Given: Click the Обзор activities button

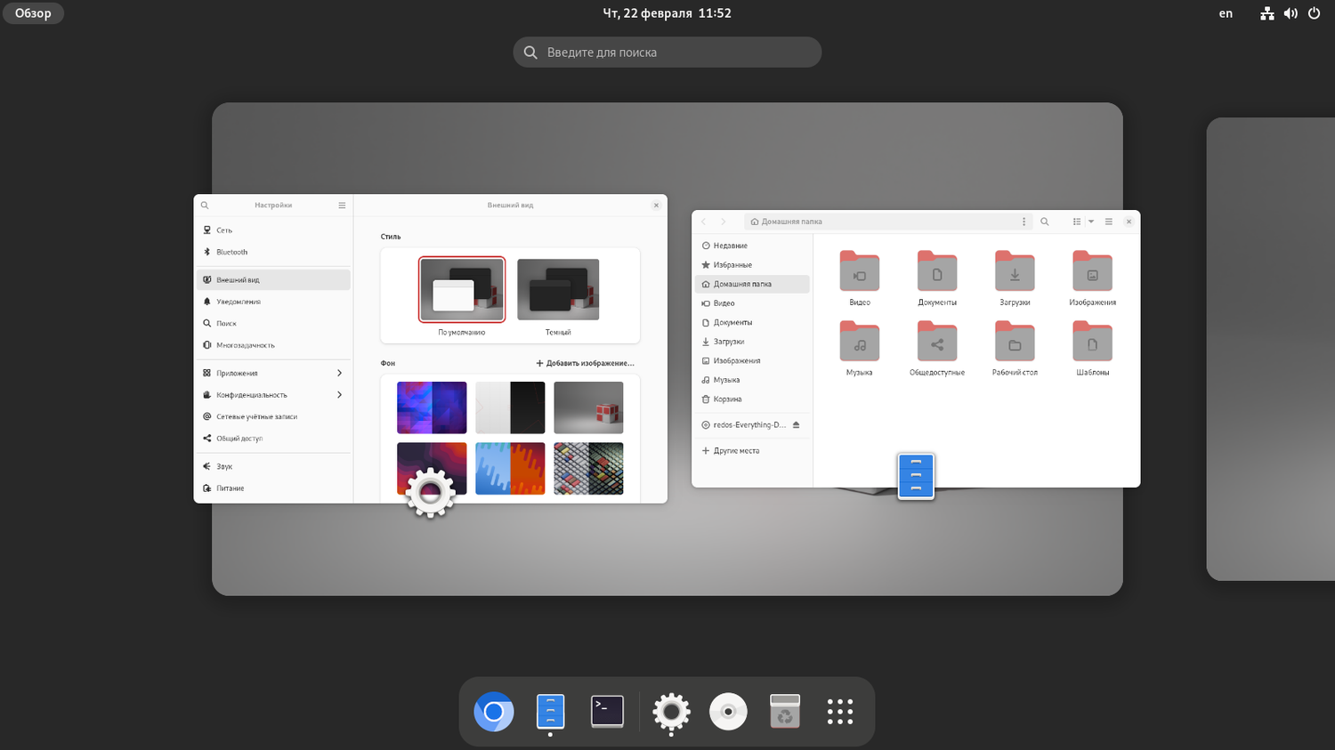Looking at the screenshot, I should [33, 13].
